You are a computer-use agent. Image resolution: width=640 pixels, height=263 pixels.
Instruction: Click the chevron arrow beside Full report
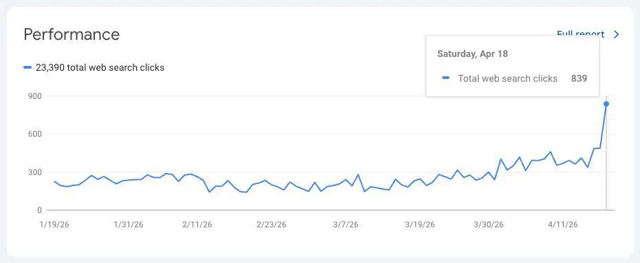coord(617,34)
